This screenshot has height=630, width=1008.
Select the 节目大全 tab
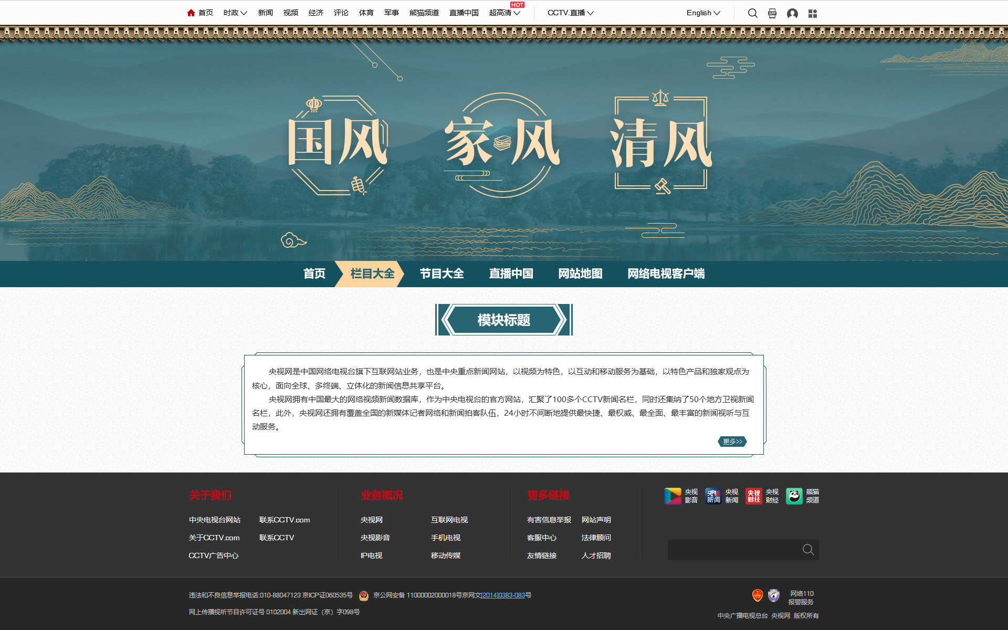tap(442, 274)
